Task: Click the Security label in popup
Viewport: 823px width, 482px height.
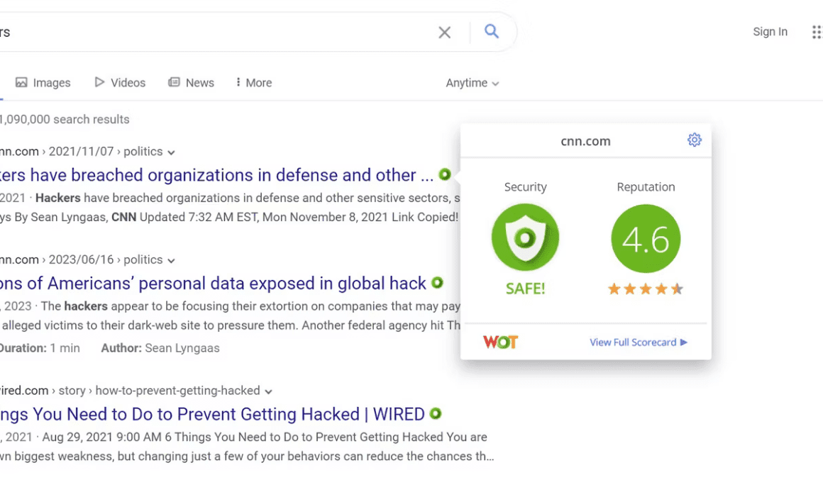Action: click(526, 186)
